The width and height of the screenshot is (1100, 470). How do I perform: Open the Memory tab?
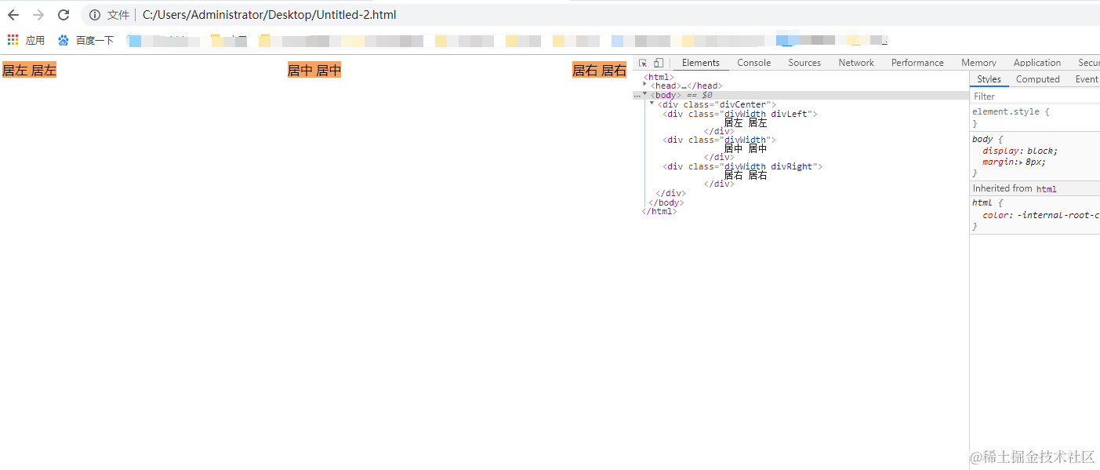point(978,63)
